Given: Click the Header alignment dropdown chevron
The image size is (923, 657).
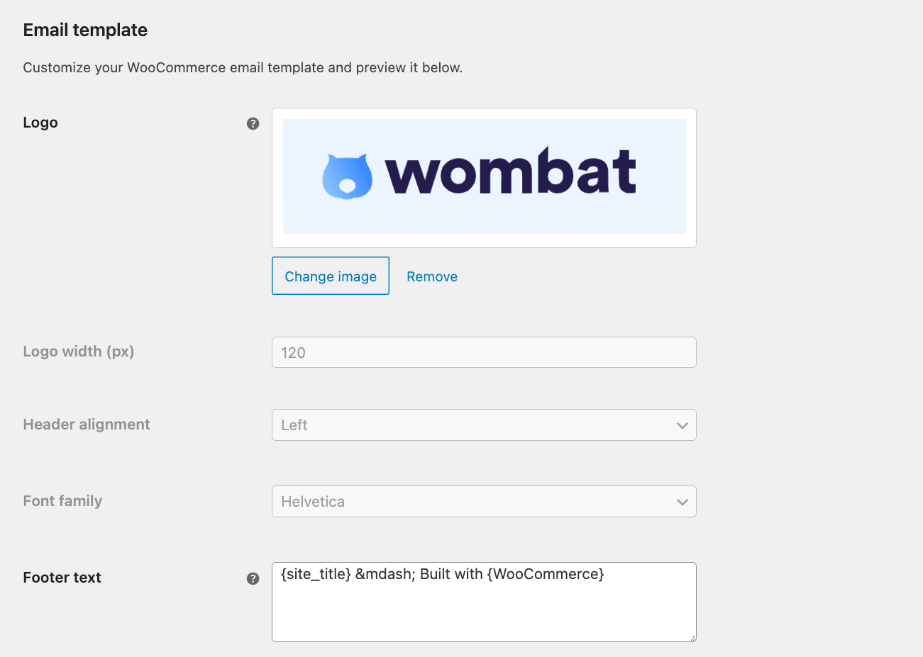Looking at the screenshot, I should click(x=681, y=425).
